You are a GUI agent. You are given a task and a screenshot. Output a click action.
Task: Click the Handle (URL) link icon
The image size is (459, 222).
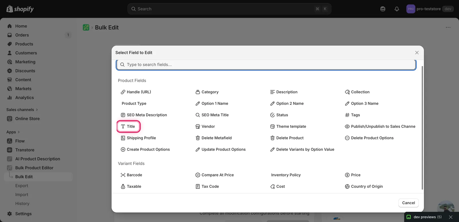[x=123, y=92]
